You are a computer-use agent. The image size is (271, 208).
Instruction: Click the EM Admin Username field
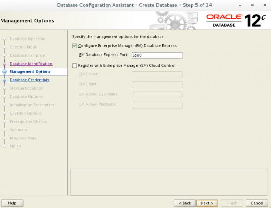pos(157,95)
